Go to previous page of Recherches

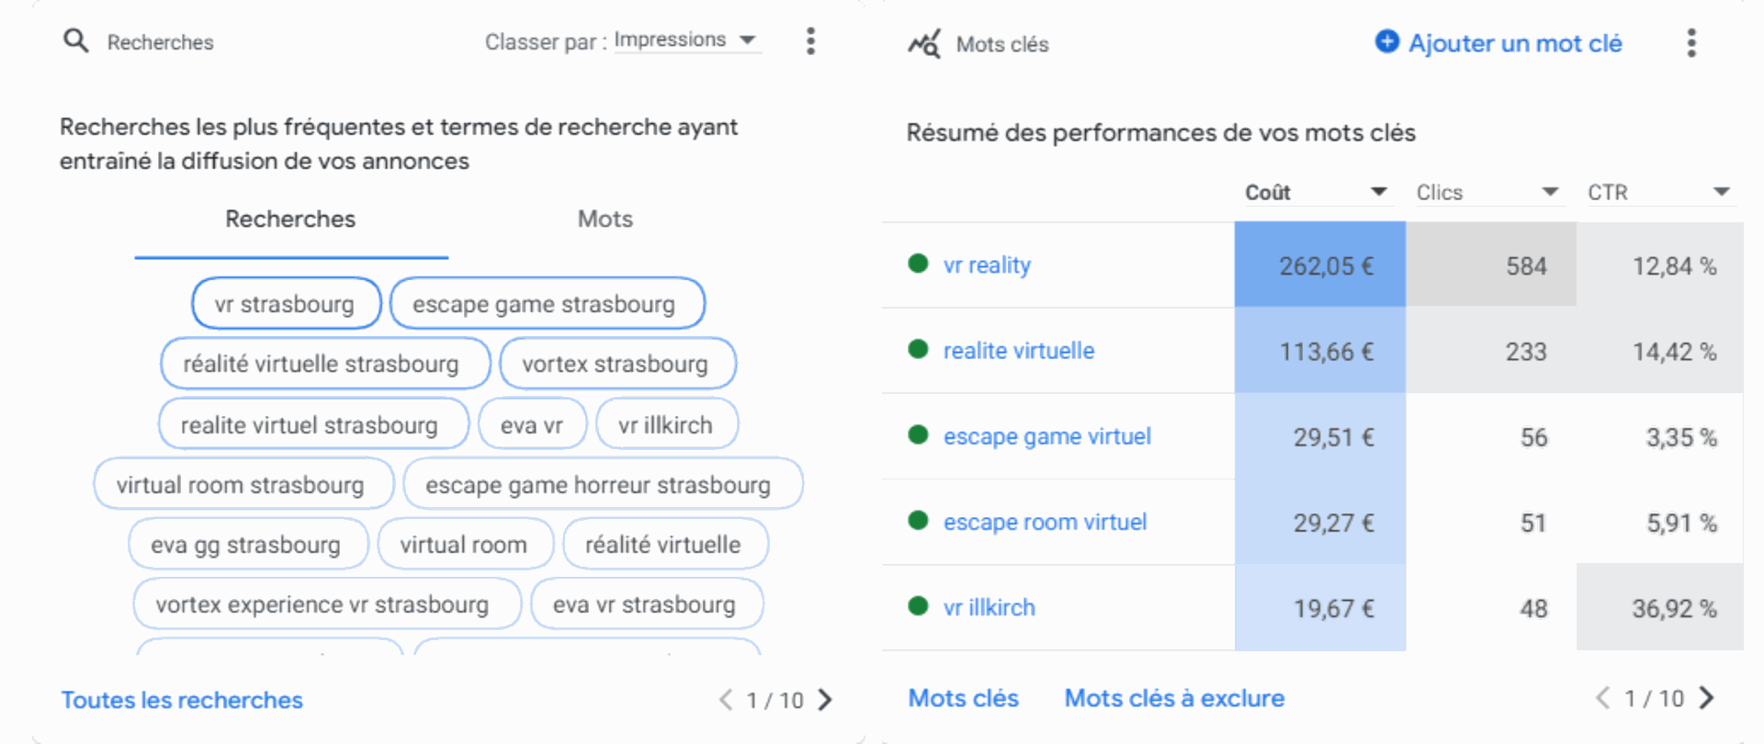tap(726, 700)
